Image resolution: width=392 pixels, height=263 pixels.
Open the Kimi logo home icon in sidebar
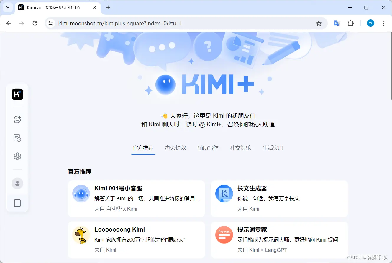[x=17, y=94]
